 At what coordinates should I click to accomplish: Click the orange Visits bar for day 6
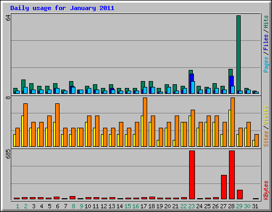click(x=57, y=125)
